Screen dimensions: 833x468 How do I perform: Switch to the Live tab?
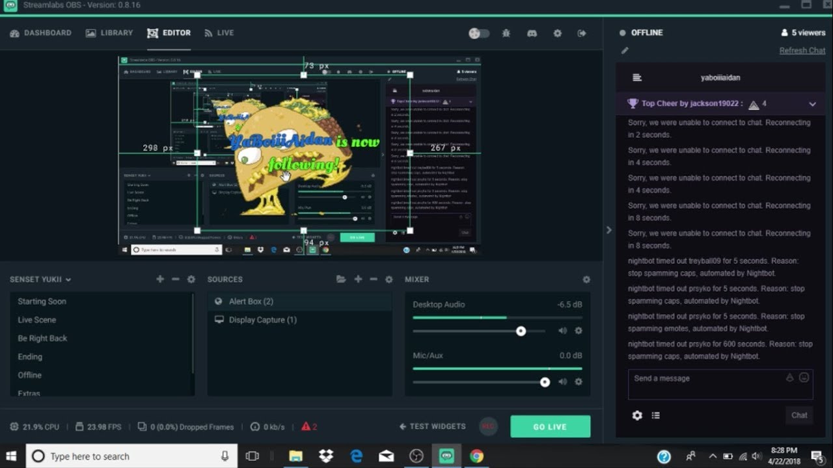click(219, 33)
